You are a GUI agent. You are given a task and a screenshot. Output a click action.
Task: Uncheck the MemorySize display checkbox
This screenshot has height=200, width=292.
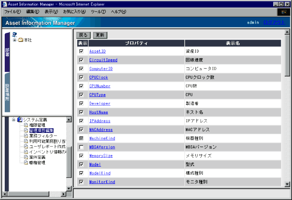click(81, 156)
